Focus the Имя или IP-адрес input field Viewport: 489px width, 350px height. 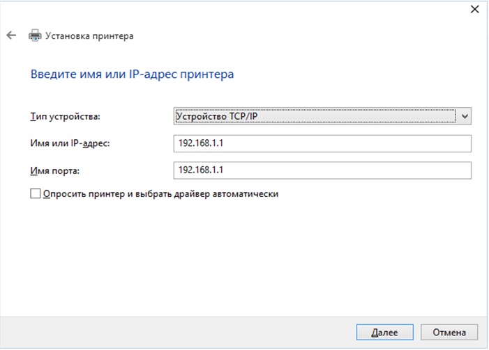321,143
